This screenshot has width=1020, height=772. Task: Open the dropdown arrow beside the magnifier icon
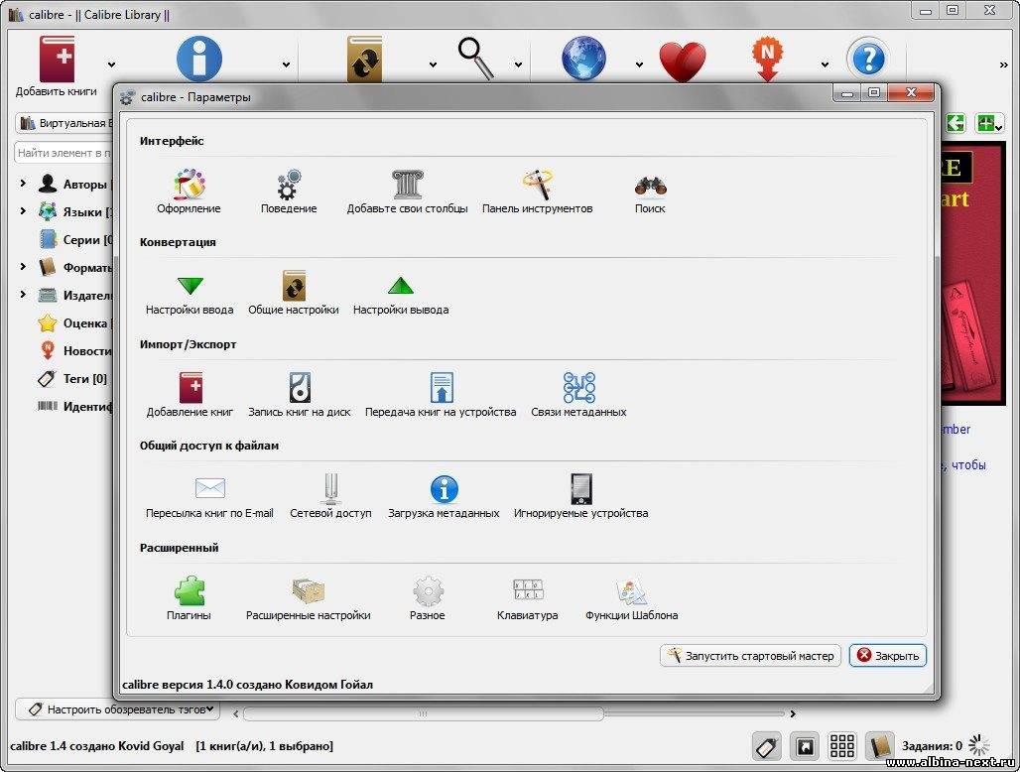pyautogui.click(x=518, y=64)
